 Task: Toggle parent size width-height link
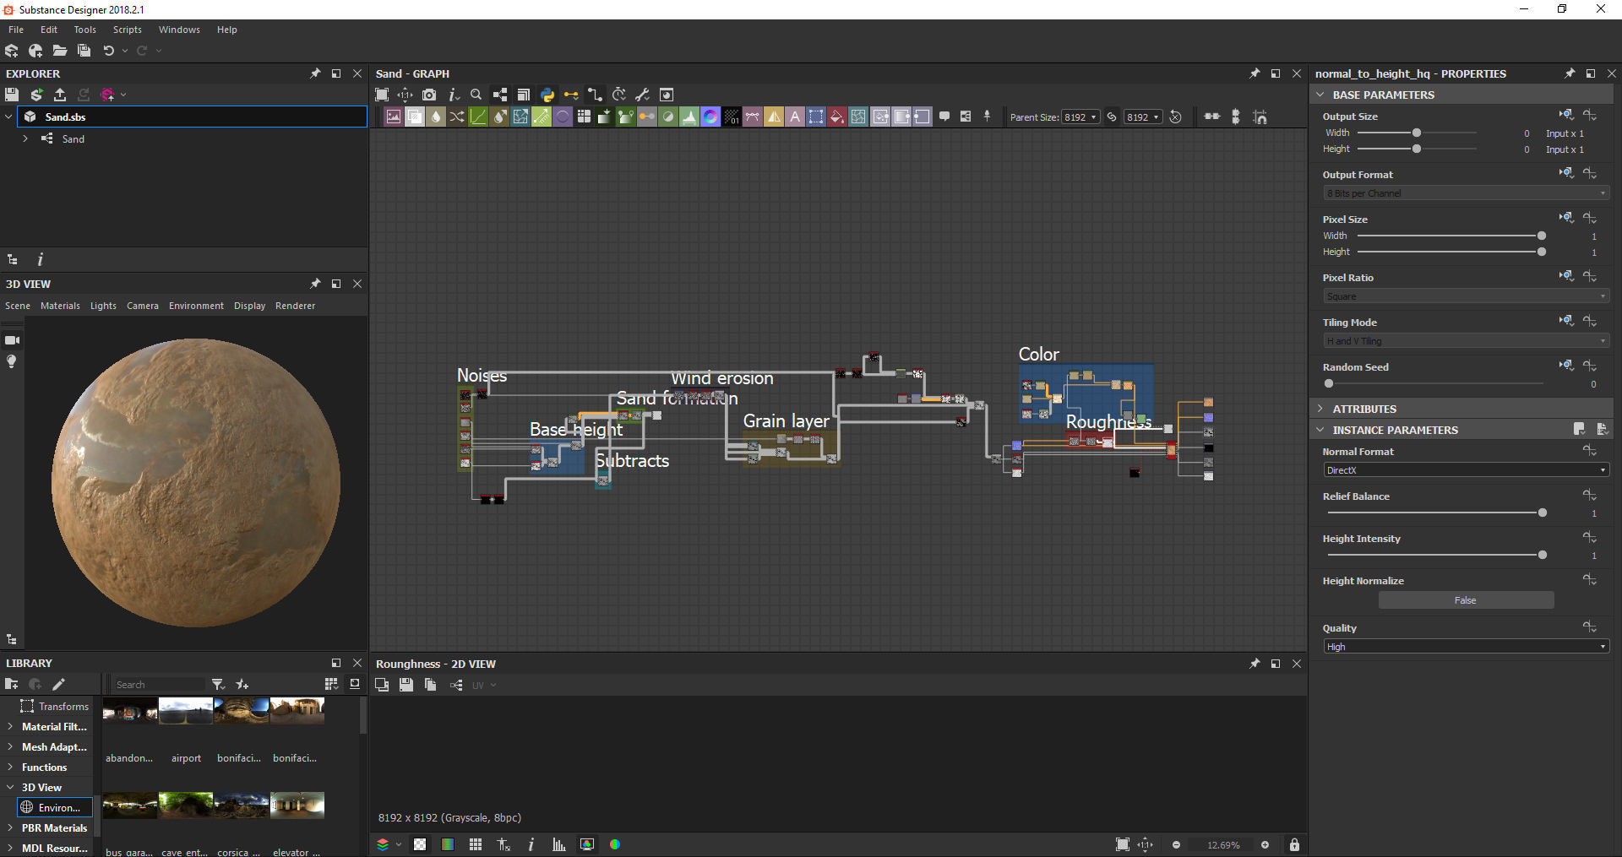[1112, 117]
